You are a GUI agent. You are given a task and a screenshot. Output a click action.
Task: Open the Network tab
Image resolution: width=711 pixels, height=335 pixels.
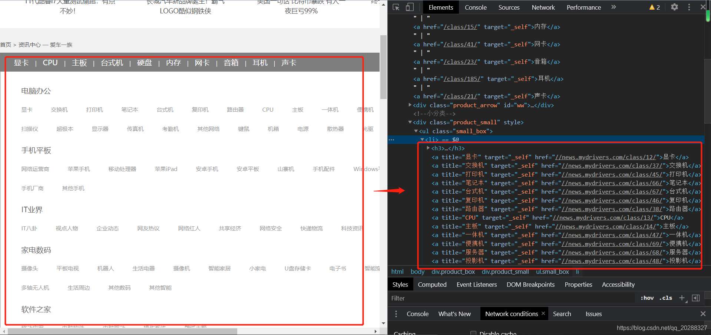543,7
